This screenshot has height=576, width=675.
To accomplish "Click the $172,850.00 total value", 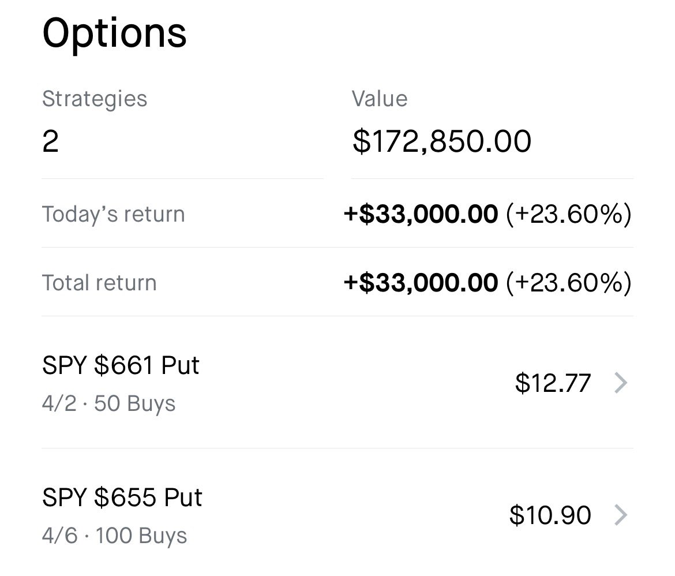I will tap(441, 141).
